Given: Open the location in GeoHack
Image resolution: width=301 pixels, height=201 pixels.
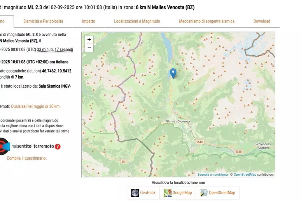Looking at the screenshot, I should [143, 193].
